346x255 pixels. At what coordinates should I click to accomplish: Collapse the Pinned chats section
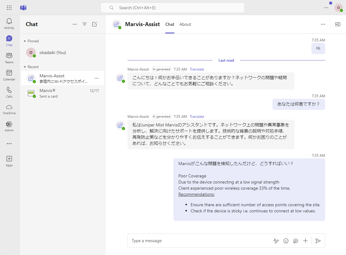(x=25, y=41)
